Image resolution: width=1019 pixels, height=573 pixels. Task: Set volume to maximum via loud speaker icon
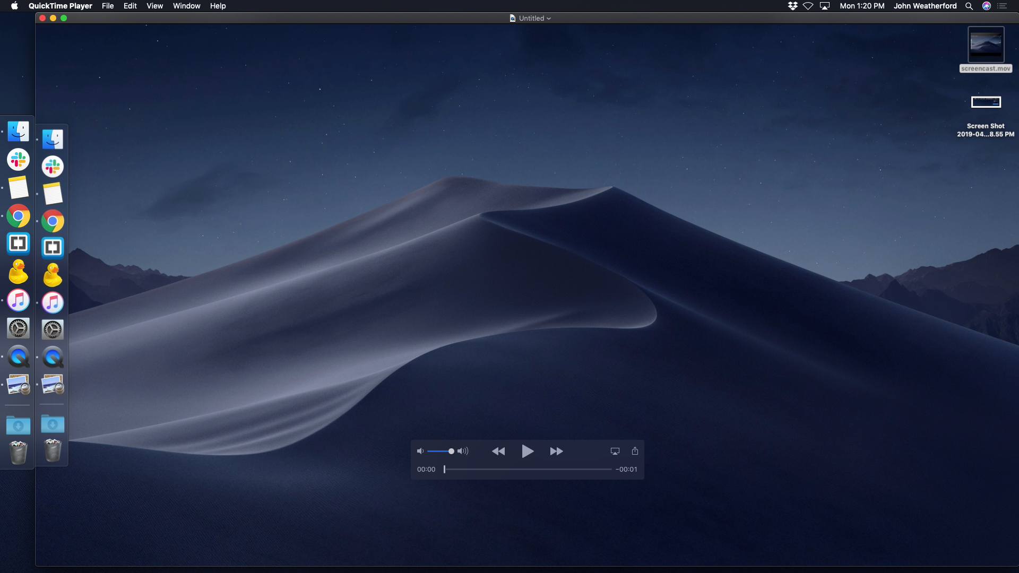click(x=463, y=451)
